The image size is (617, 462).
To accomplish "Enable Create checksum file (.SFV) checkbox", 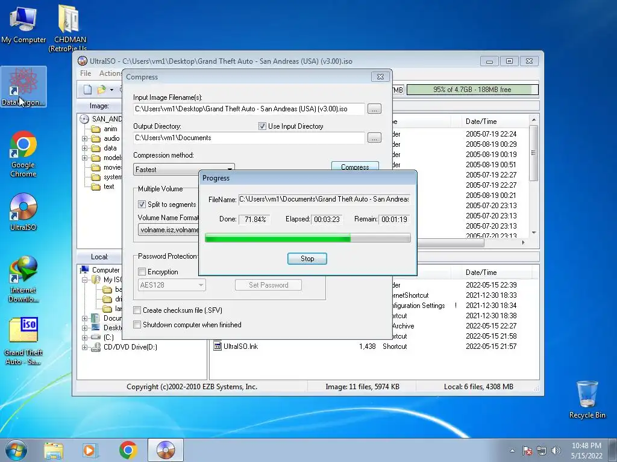I will click(x=137, y=310).
